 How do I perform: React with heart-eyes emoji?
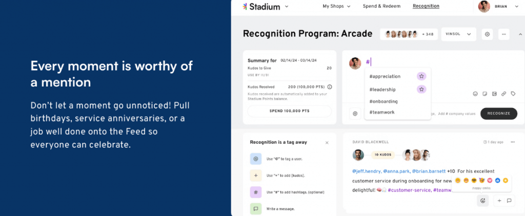point(466,181)
